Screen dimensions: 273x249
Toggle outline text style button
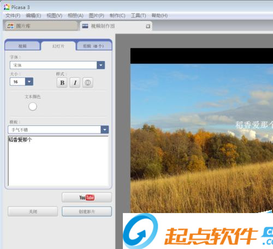point(88,83)
